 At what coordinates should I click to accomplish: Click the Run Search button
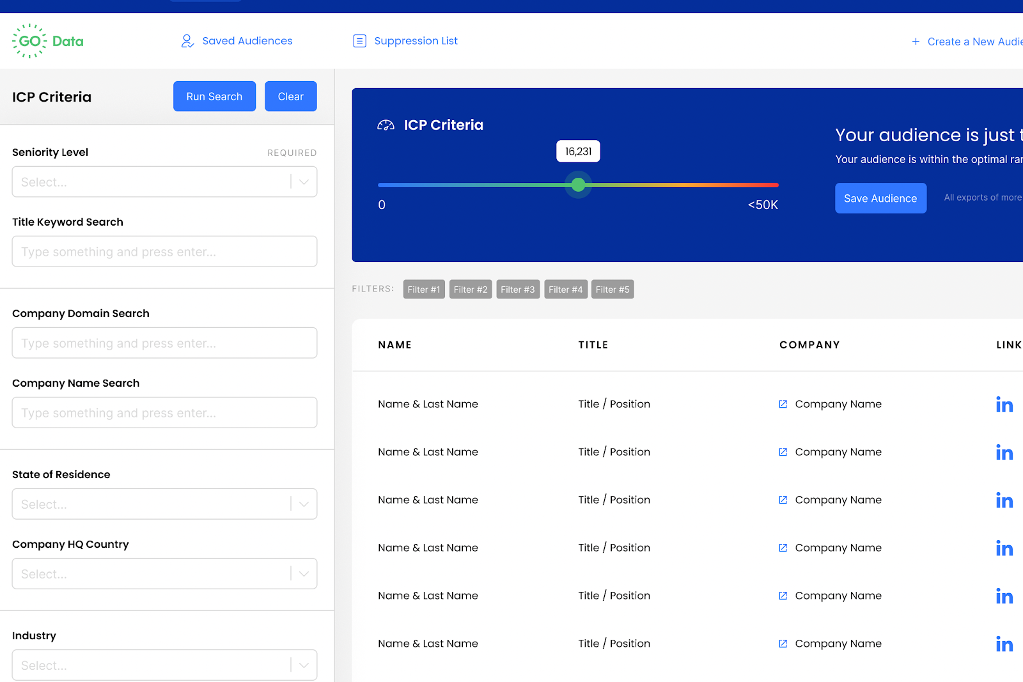click(x=214, y=96)
